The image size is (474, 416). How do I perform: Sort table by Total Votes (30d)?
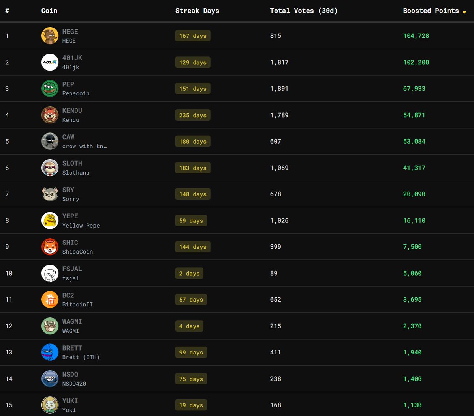(x=304, y=11)
